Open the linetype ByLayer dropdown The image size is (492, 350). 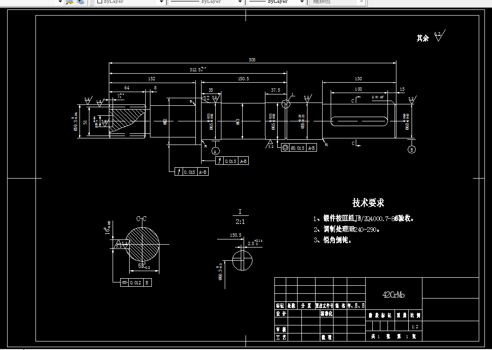(x=206, y=1)
